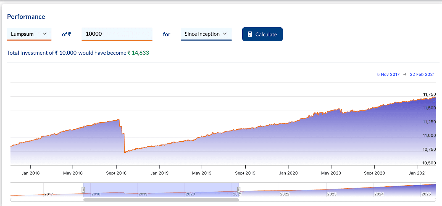The image size is (442, 206).
Task: Click 2023 in the navigator timeline
Action: [332, 194]
